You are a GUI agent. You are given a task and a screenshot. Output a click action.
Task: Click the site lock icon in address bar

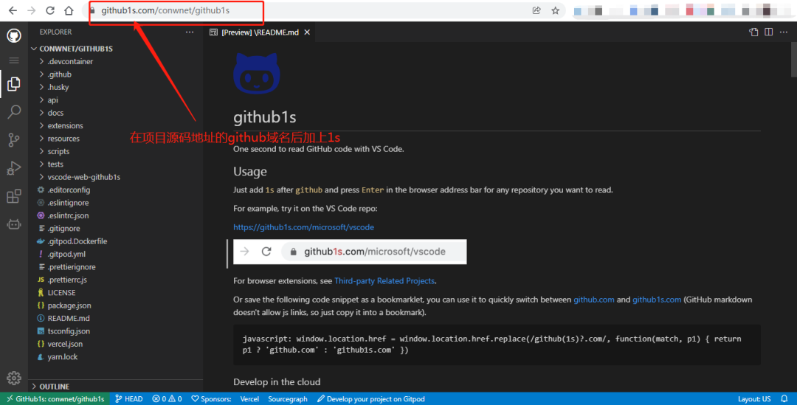[92, 10]
